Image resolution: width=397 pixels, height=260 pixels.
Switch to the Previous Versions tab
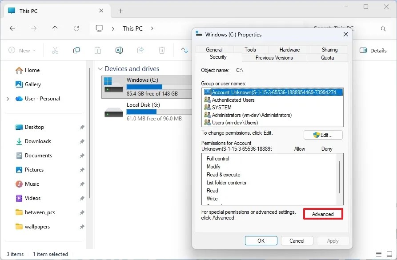point(274,58)
